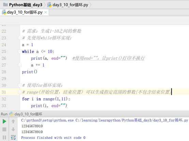
Task: Click the Down stack trace arrow
Action: (x=13, y=129)
